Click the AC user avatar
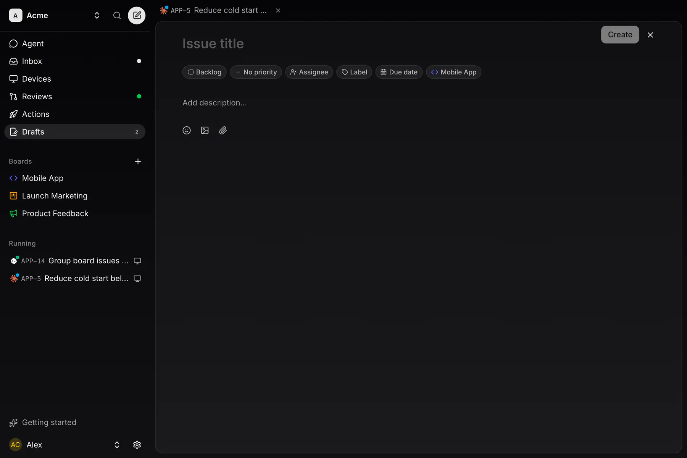Image resolution: width=687 pixels, height=458 pixels. [15, 445]
